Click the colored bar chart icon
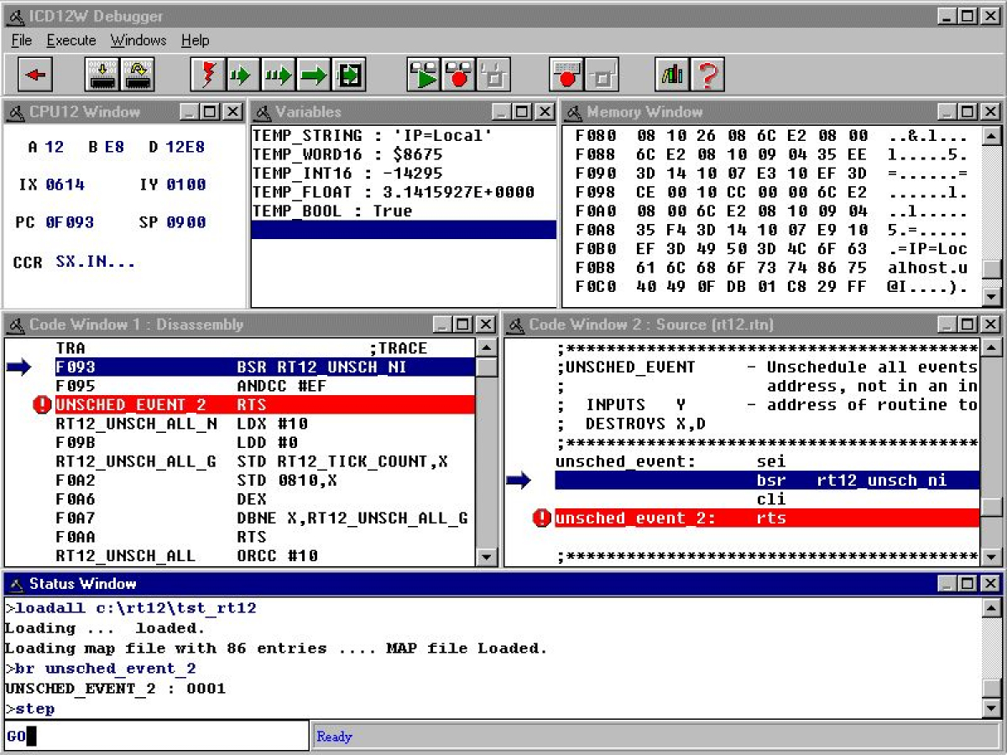 click(x=673, y=75)
